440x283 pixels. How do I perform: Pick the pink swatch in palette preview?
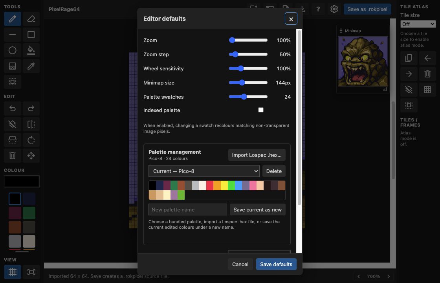(x=253, y=185)
